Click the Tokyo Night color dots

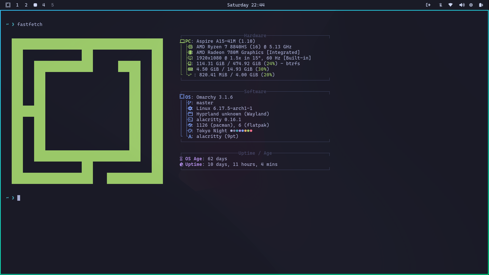241,131
